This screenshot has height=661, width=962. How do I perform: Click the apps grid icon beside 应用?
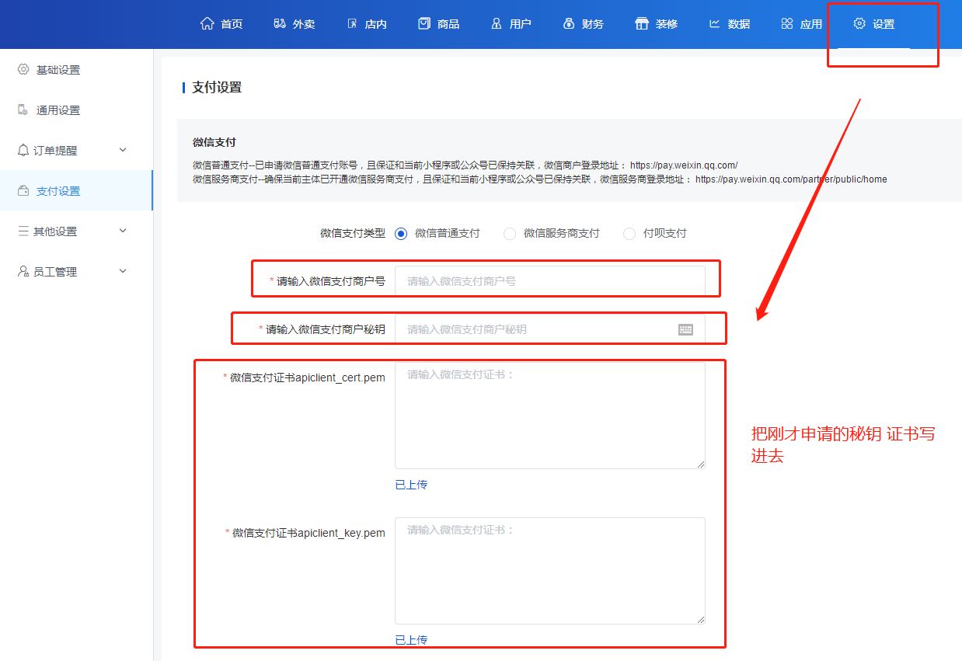[x=787, y=23]
